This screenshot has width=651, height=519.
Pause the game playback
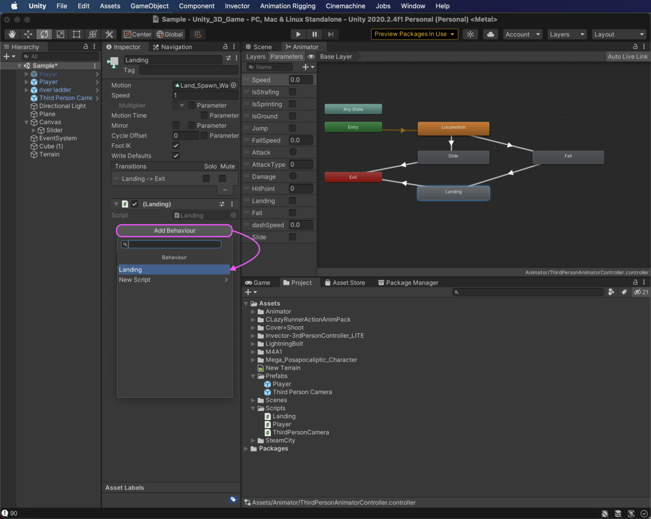[x=314, y=34]
